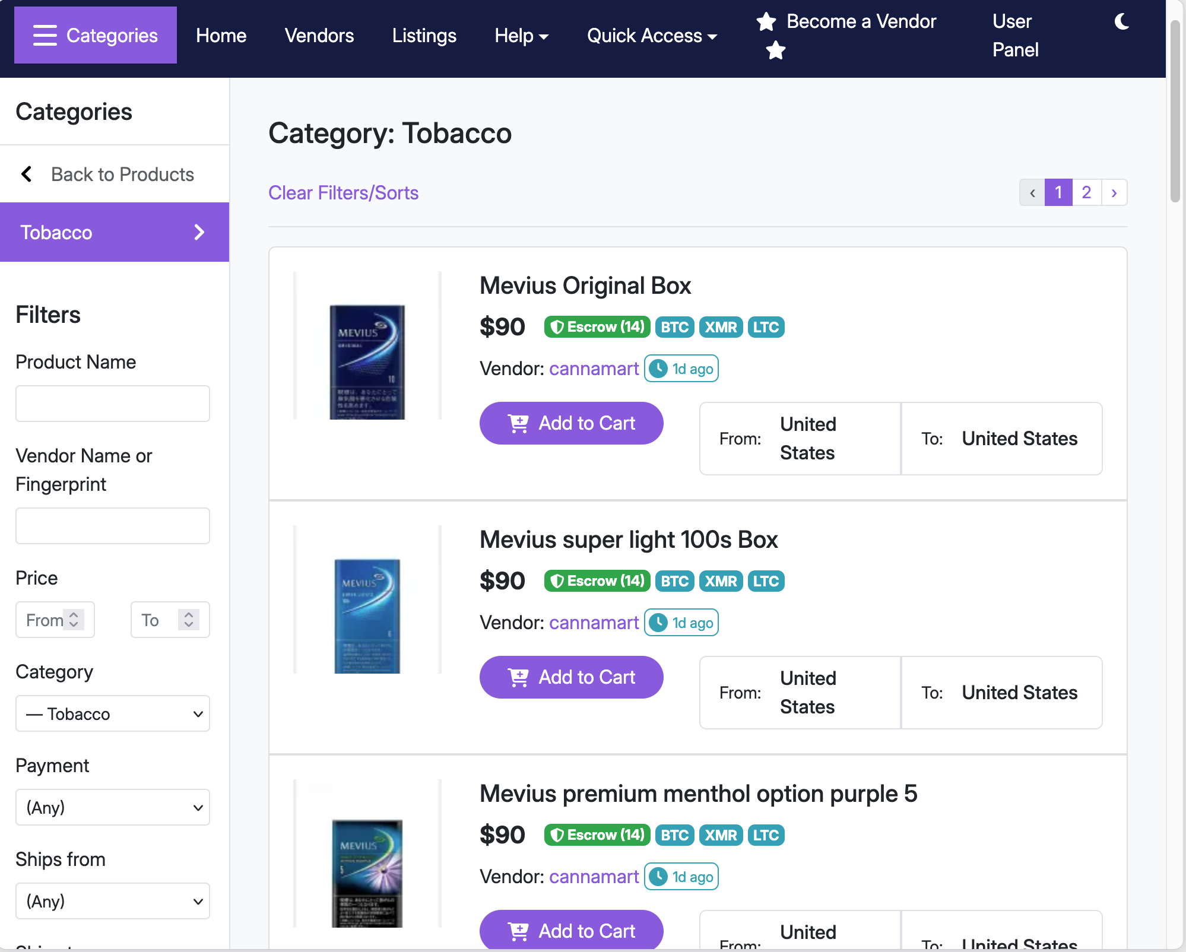Open cannamart vendor on Mevius Original Box
Viewport: 1186px width, 952px height.
click(594, 369)
